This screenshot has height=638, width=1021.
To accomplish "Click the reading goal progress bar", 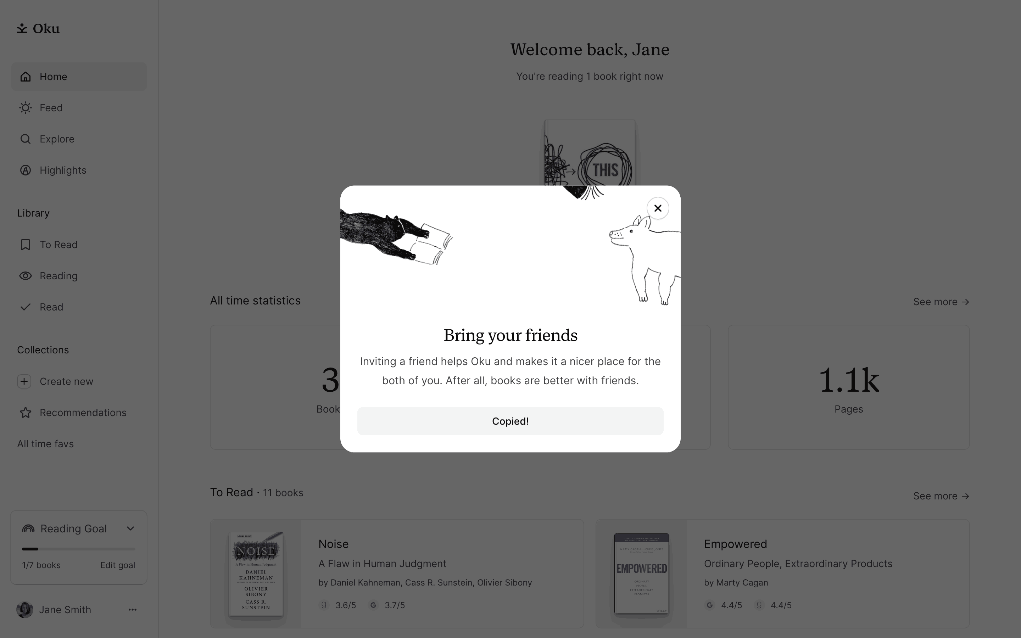I will pos(78,549).
